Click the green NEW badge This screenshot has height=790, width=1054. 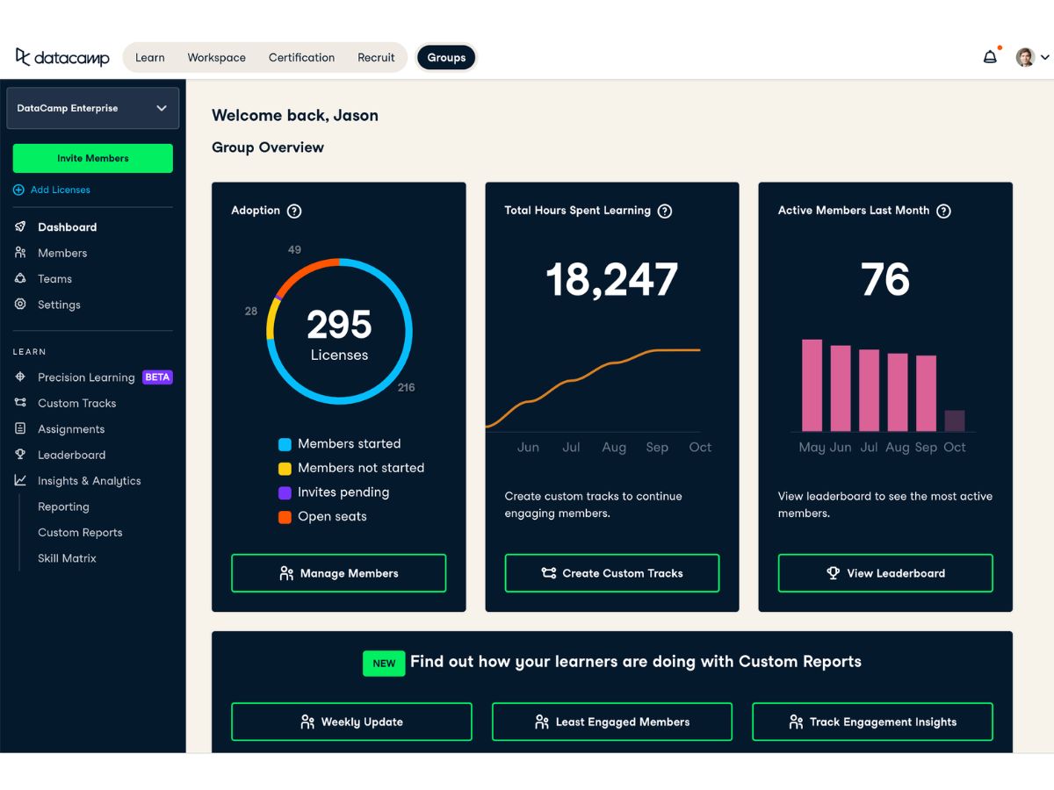(384, 663)
